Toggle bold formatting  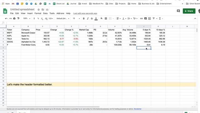[x=84, y=19]
